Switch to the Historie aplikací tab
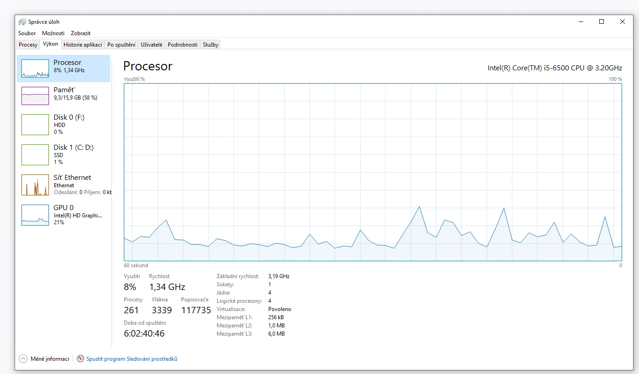639x374 pixels. [83, 45]
